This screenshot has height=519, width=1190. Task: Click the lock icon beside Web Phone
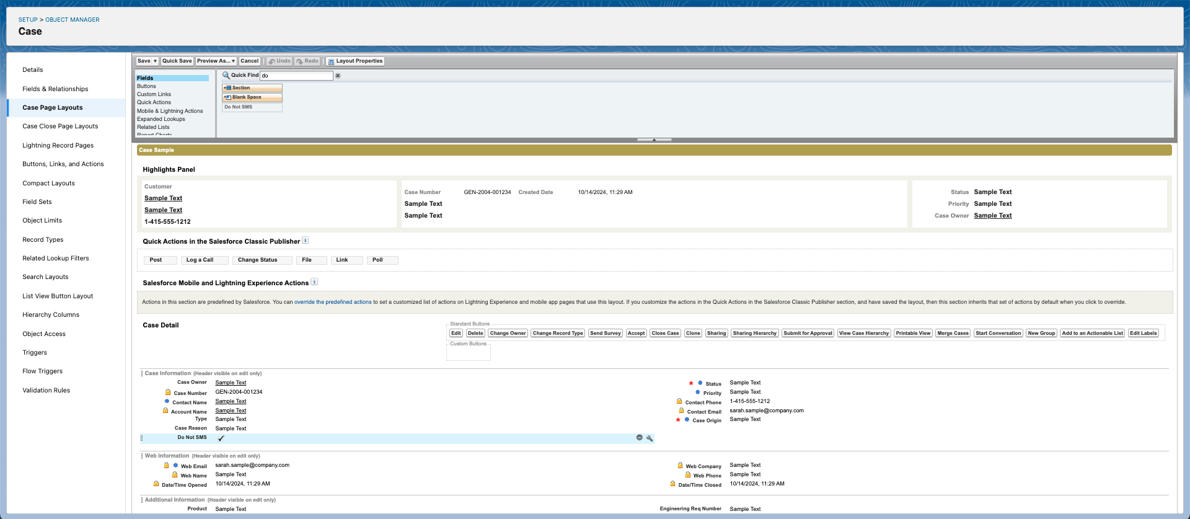[688, 474]
